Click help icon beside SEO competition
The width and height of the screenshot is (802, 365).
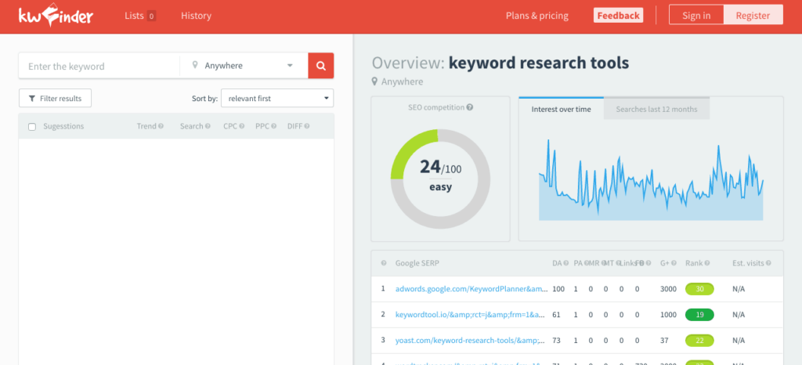(x=470, y=107)
